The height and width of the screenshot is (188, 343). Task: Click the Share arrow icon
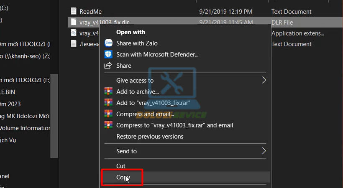pyautogui.click(x=108, y=66)
